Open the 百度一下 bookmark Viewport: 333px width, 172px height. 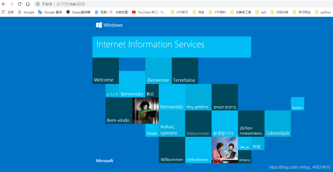(x=111, y=12)
